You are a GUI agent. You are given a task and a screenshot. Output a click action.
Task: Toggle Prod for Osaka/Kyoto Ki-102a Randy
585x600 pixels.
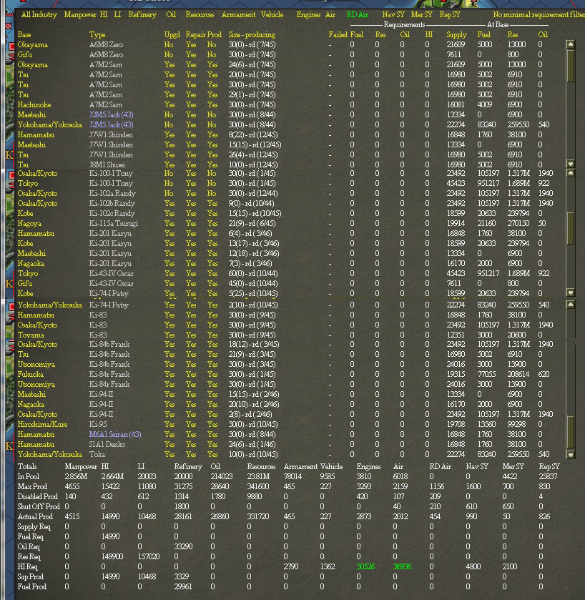[x=212, y=193]
